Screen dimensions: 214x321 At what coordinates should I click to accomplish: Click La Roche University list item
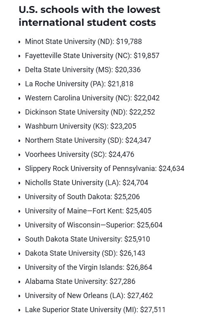pyautogui.click(x=79, y=84)
